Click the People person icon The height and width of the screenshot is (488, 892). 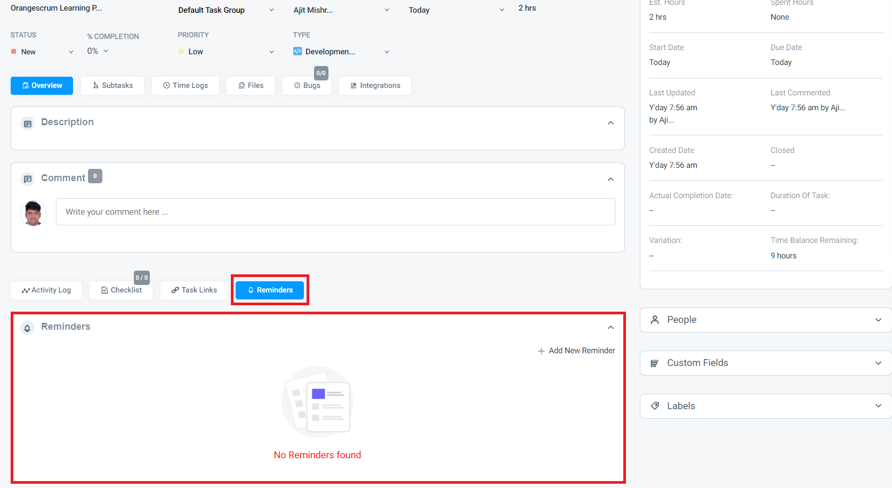655,320
